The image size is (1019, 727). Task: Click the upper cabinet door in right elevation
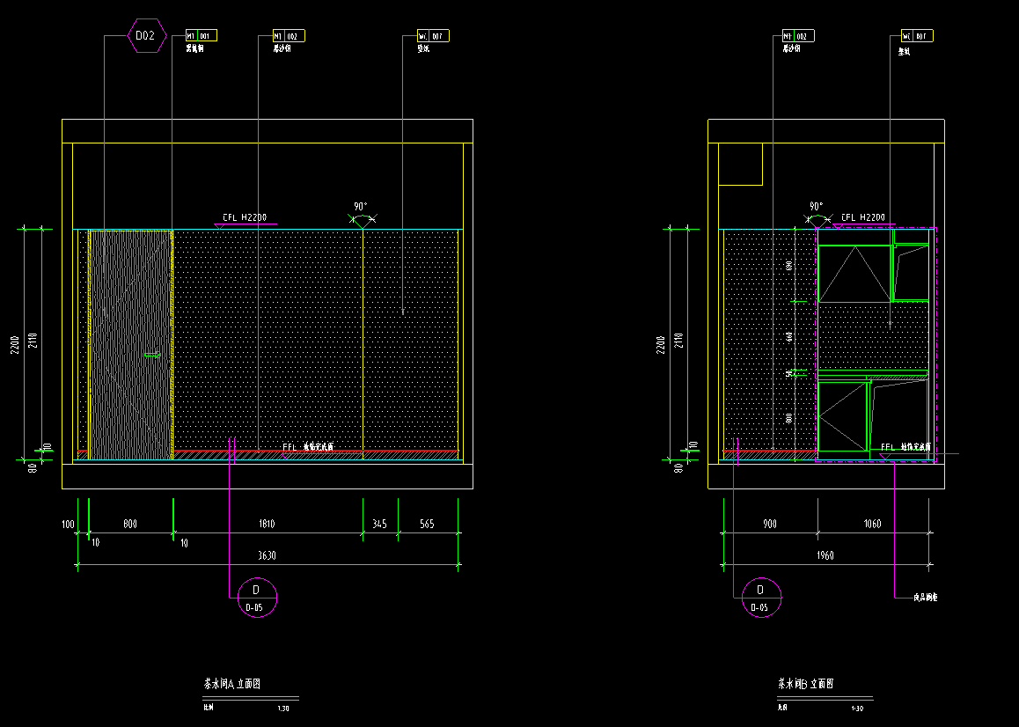pos(854,274)
